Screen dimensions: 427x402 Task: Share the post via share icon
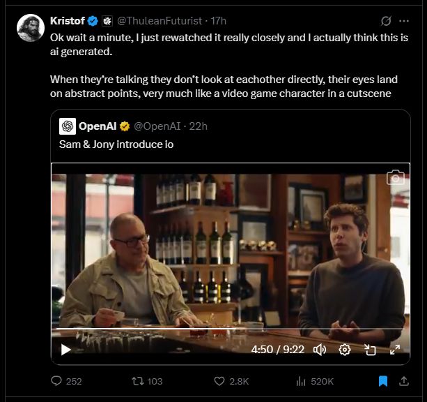(404, 381)
